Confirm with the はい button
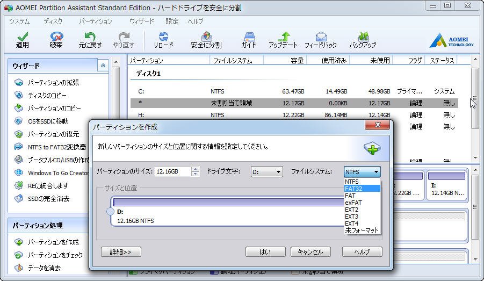The height and width of the screenshot is (281, 484). pos(265,251)
